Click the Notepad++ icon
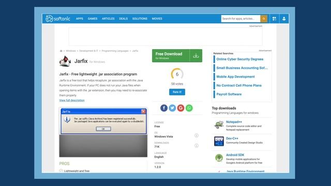The width and height of the screenshot is (331, 186). (219, 125)
